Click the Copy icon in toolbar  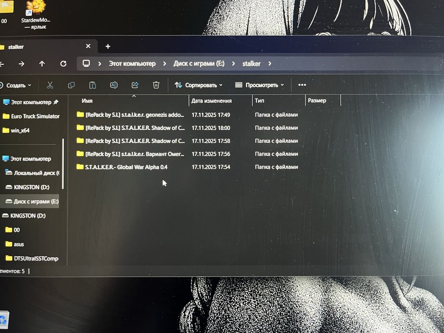coord(71,85)
